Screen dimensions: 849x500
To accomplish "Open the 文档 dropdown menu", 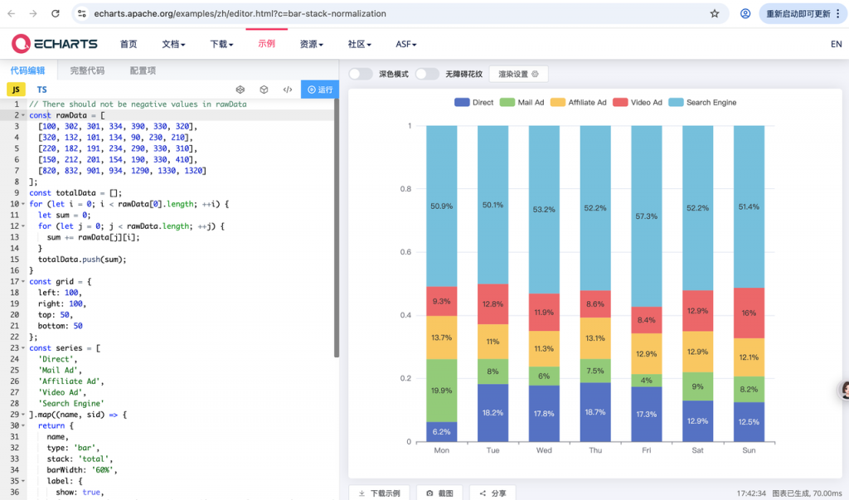I will point(173,44).
